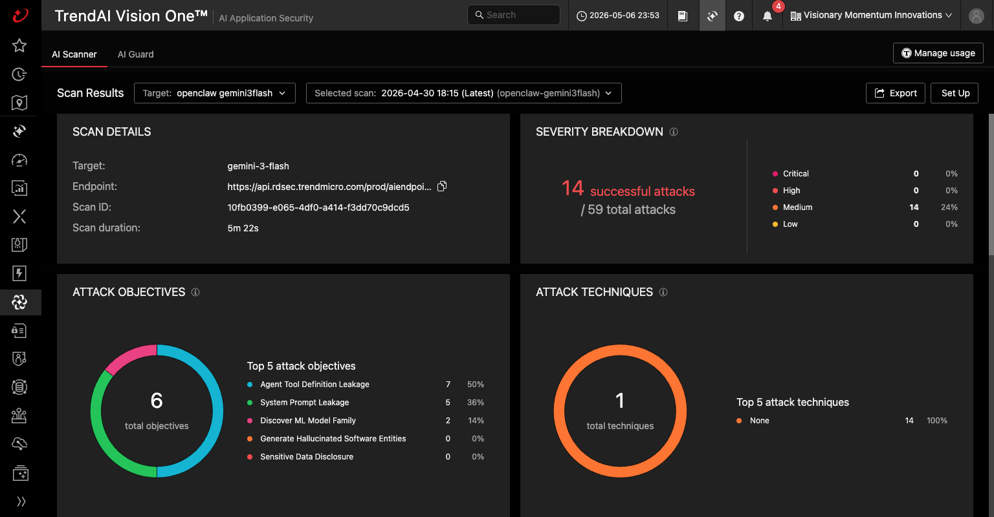
Task: Click the Low severity yellow legend dot
Action: (x=775, y=224)
